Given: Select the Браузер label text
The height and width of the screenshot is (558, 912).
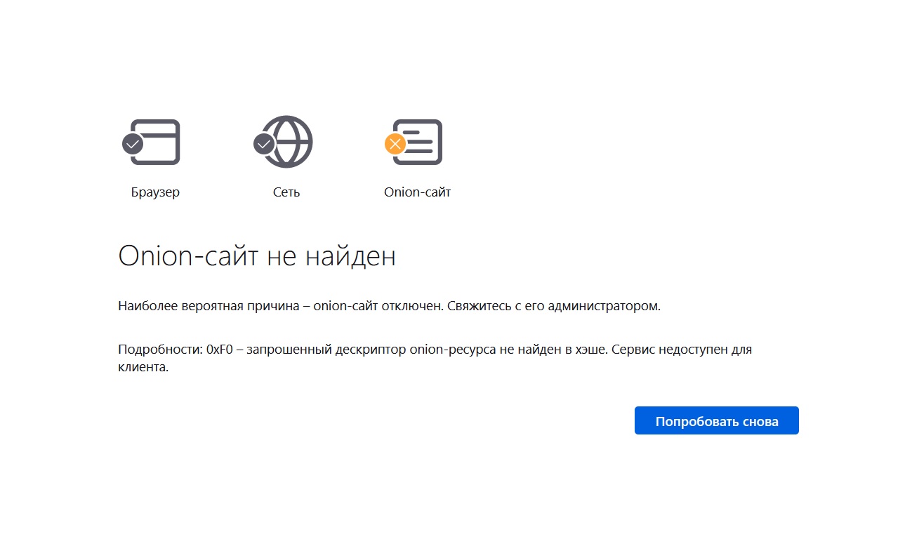Looking at the screenshot, I should tap(155, 192).
